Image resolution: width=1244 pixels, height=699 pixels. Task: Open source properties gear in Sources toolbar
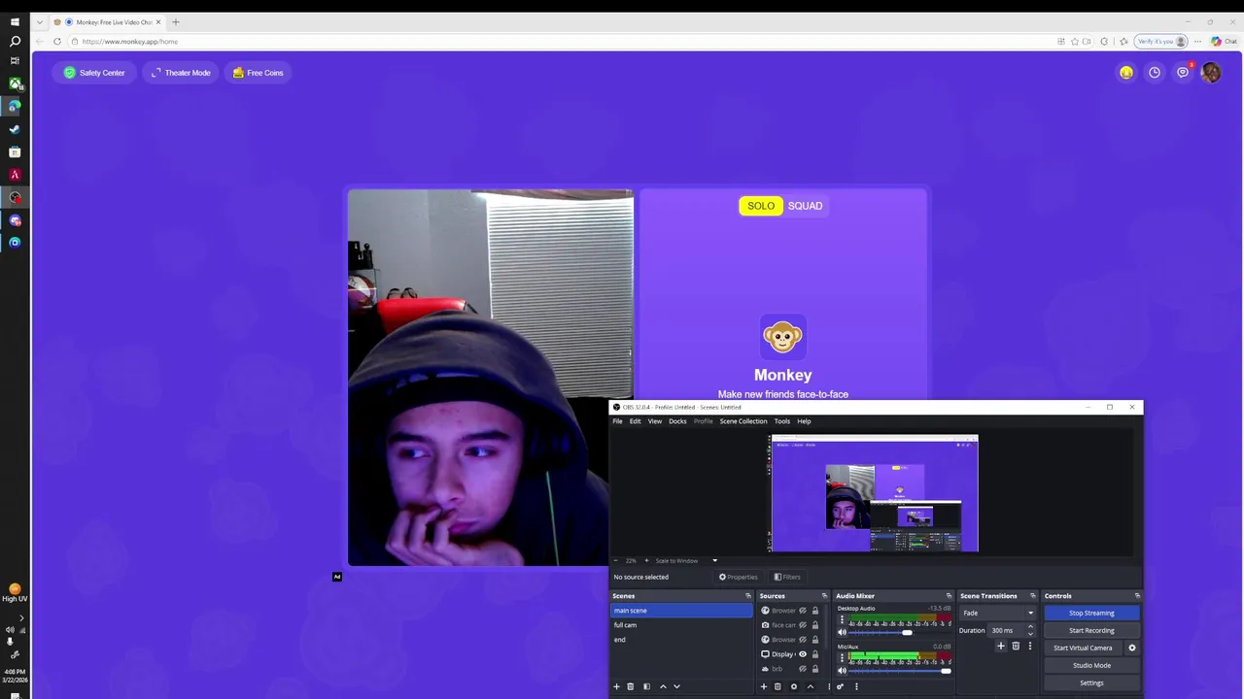[x=794, y=686]
